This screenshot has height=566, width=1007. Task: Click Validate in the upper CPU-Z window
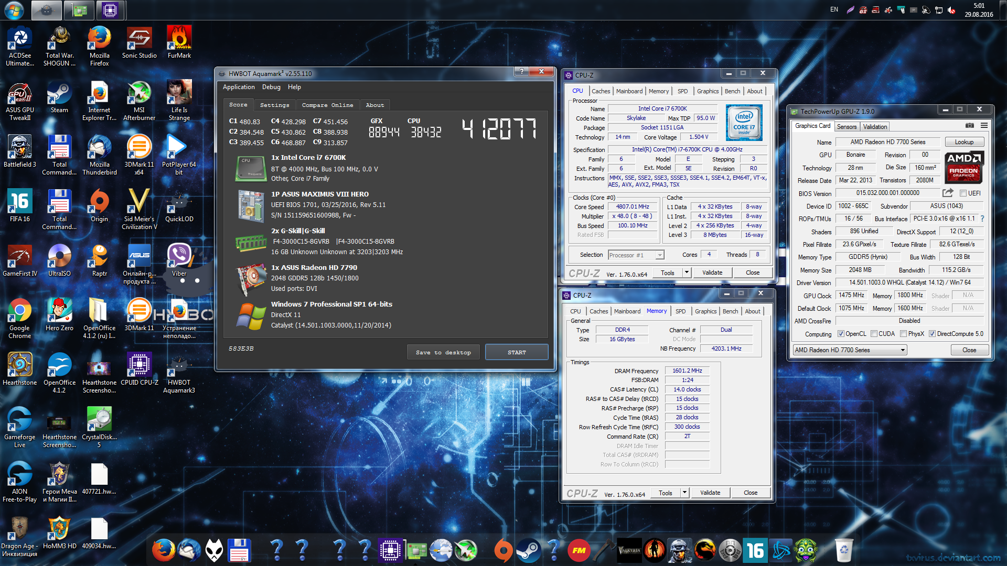pyautogui.click(x=712, y=273)
